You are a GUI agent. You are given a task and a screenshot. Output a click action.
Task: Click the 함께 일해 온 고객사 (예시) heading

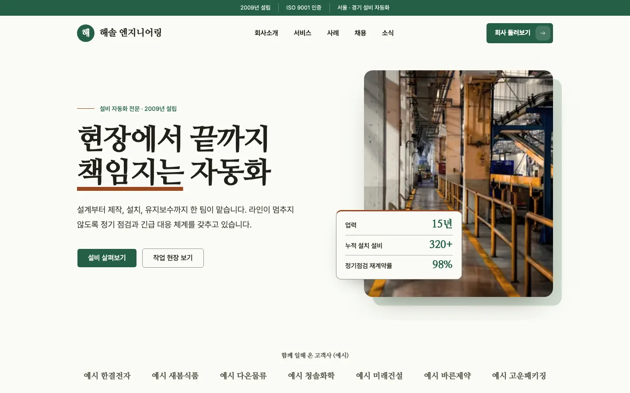(315, 355)
